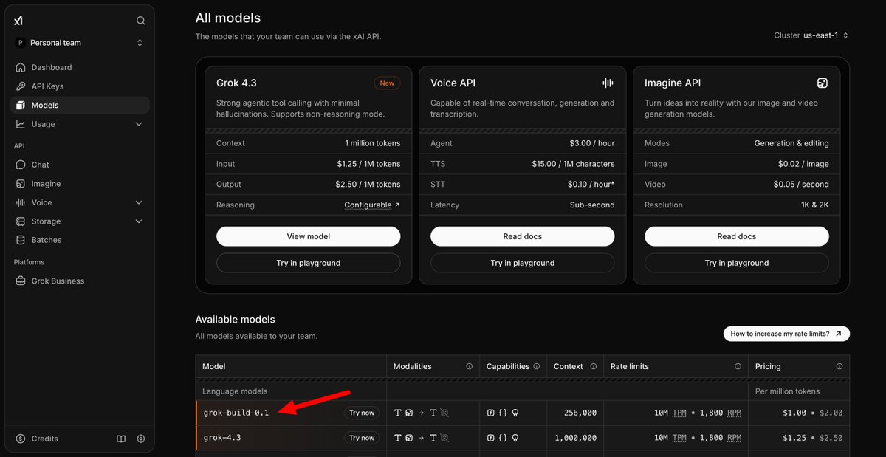Open Batches in sidebar

coord(80,240)
